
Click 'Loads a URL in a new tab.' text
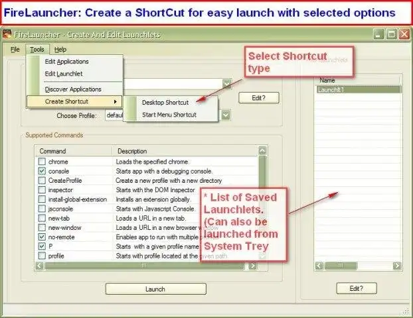(x=151, y=219)
